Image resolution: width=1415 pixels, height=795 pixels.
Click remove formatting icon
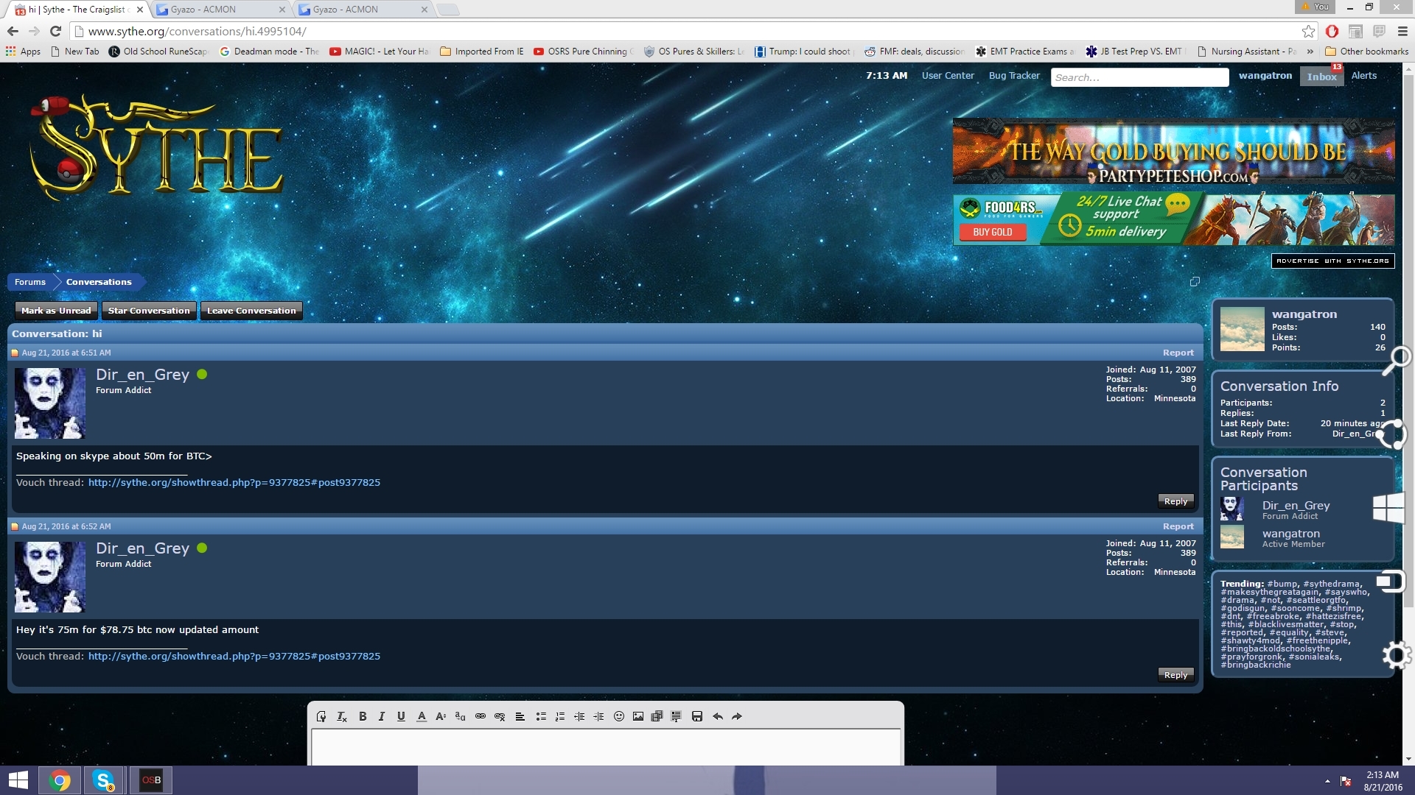(x=342, y=716)
